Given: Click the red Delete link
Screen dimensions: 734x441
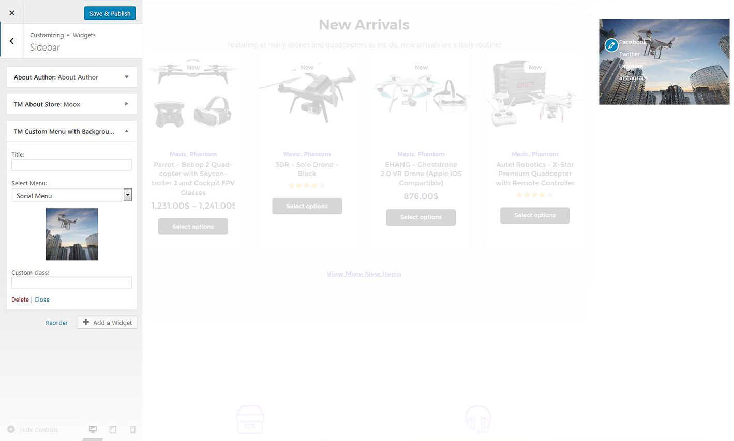Looking at the screenshot, I should click(20, 300).
